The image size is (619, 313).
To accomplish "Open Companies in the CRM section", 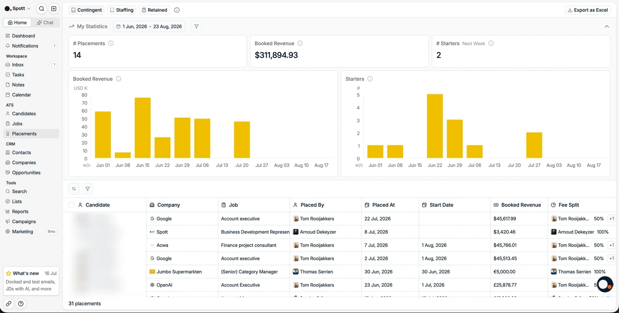I will click(x=31, y=163).
